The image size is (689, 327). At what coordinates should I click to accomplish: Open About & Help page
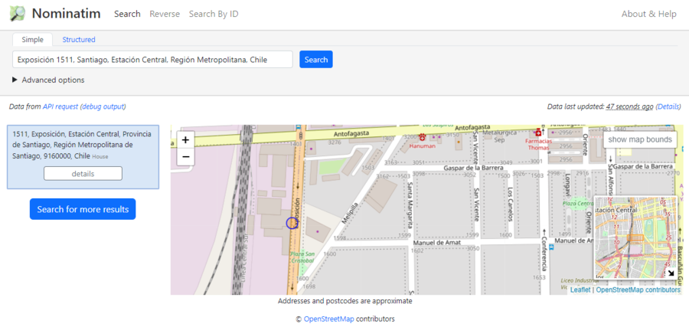648,14
